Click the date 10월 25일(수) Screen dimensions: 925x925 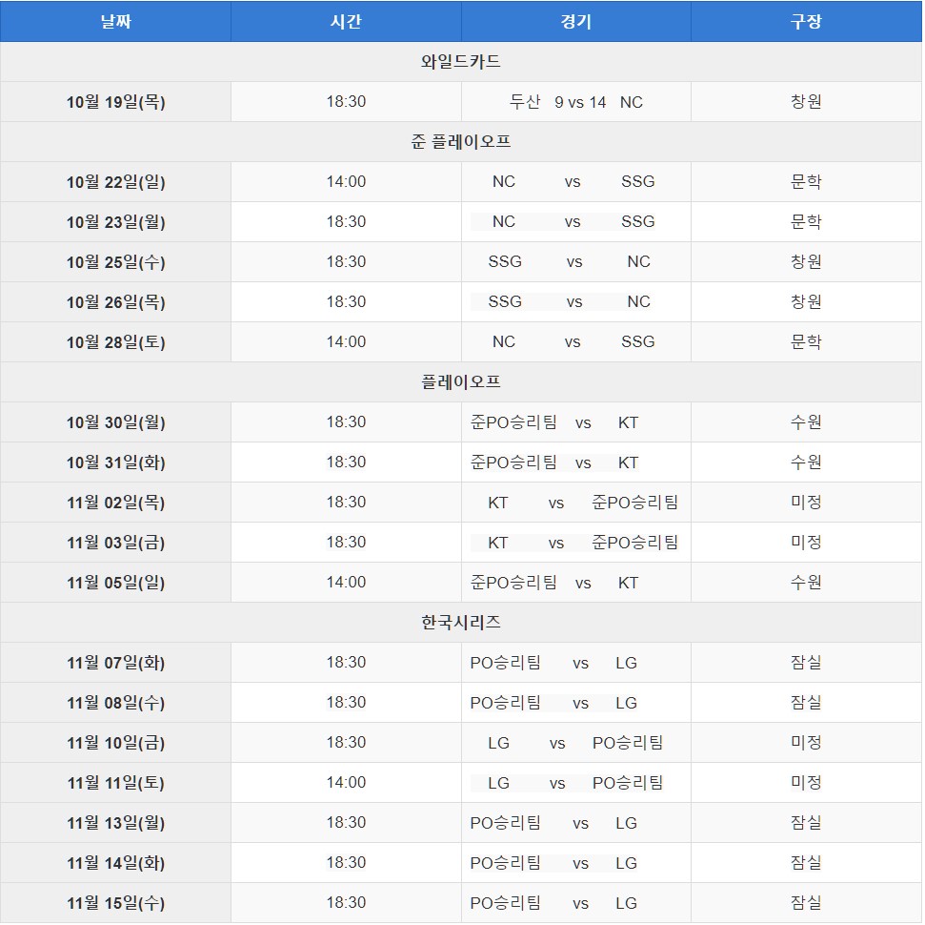point(115,261)
